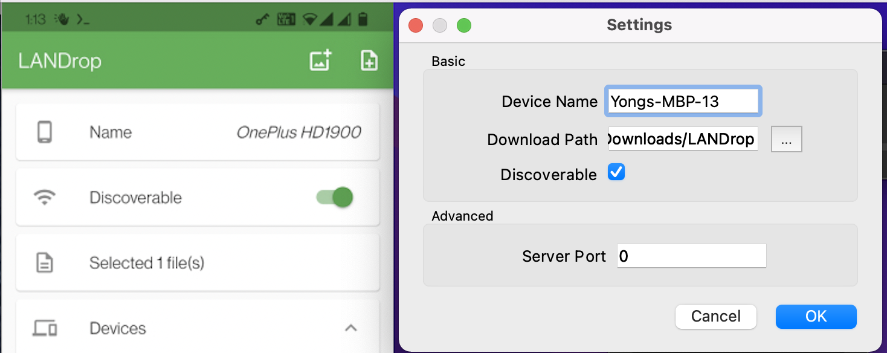
Task: Tap the add image icon in LANDrop header
Action: click(320, 60)
